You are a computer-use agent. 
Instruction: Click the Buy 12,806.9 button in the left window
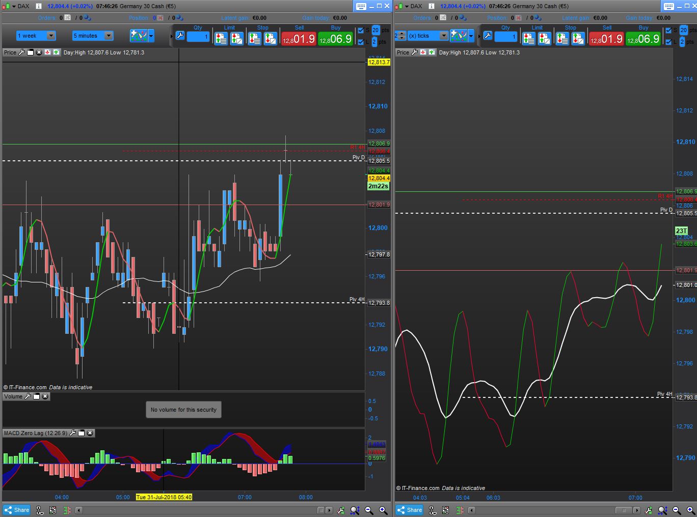tap(335, 39)
